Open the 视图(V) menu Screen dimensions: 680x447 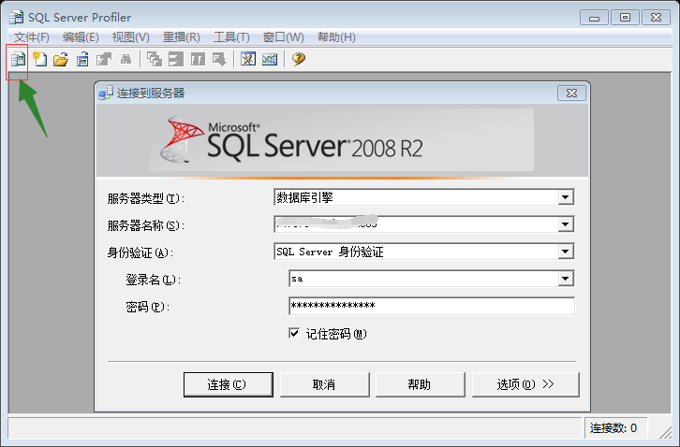130,37
